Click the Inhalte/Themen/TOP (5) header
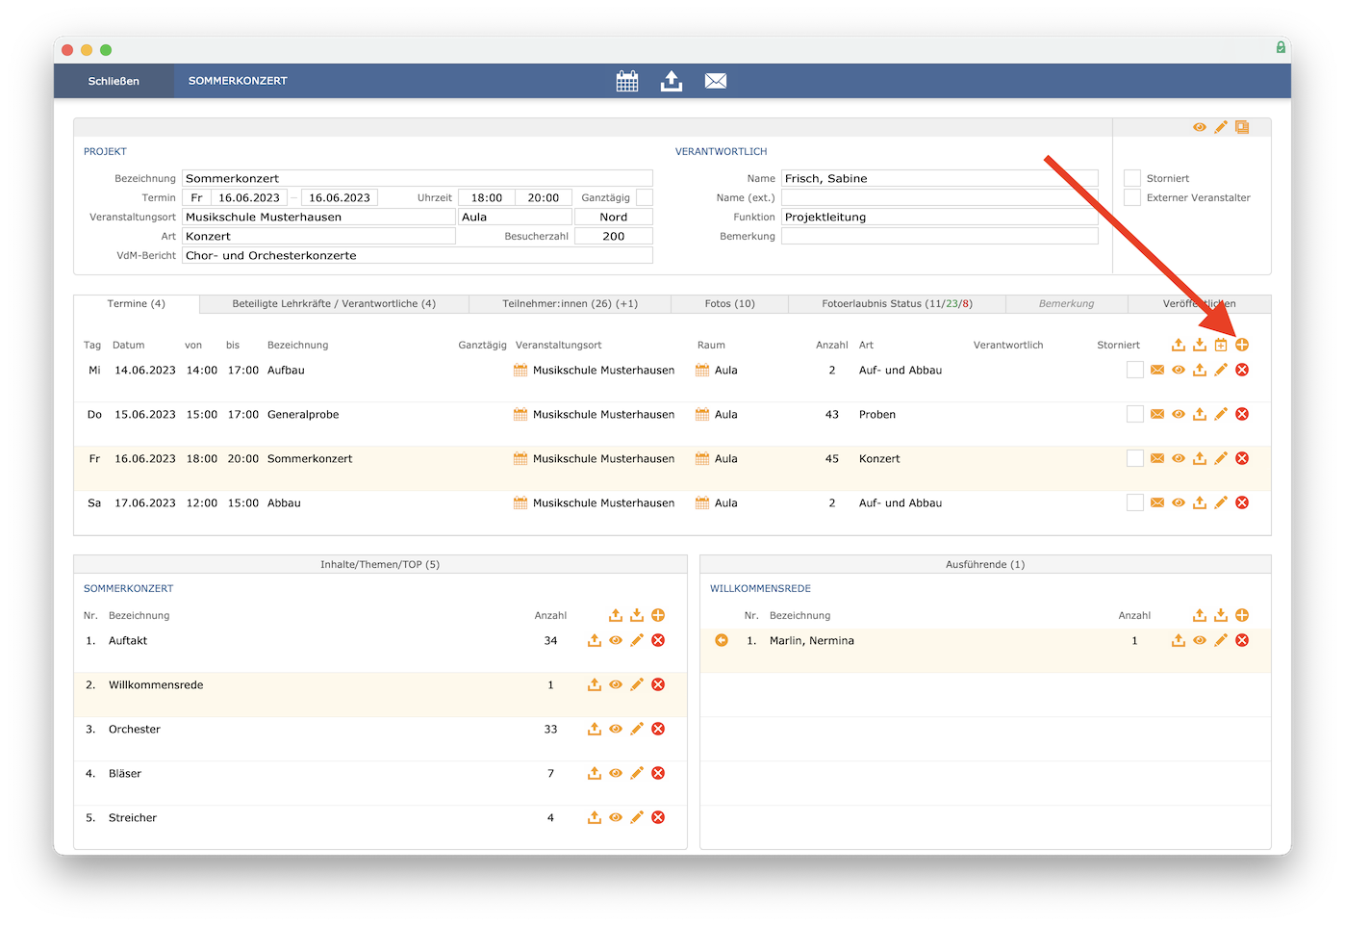The height and width of the screenshot is (926, 1345). click(380, 564)
